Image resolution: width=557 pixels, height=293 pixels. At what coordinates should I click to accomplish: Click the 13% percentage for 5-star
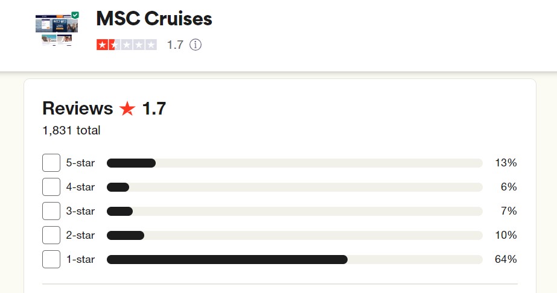506,163
